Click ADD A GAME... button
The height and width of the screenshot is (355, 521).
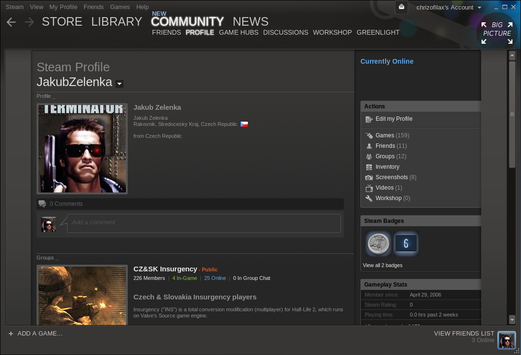point(36,334)
